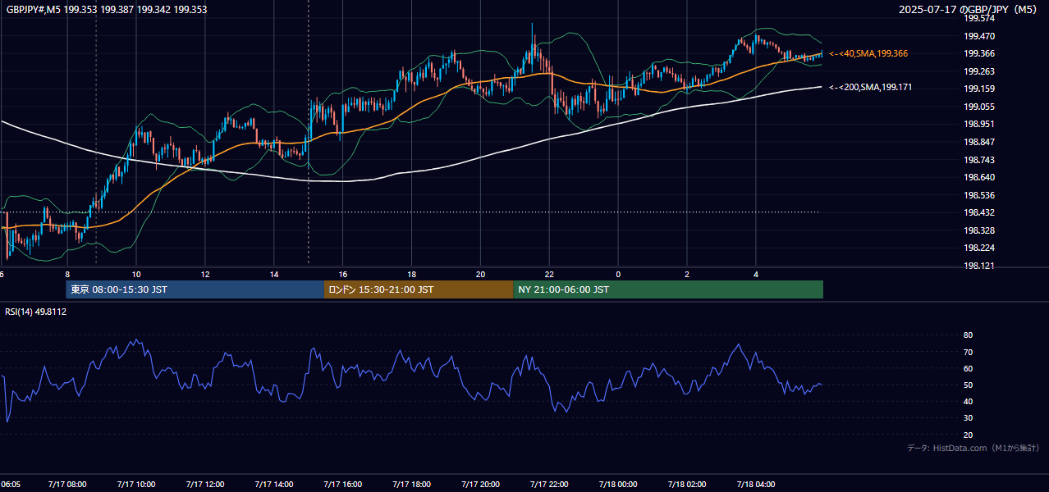Click price level 199.470 on axis
1049x492 pixels.
coord(979,36)
